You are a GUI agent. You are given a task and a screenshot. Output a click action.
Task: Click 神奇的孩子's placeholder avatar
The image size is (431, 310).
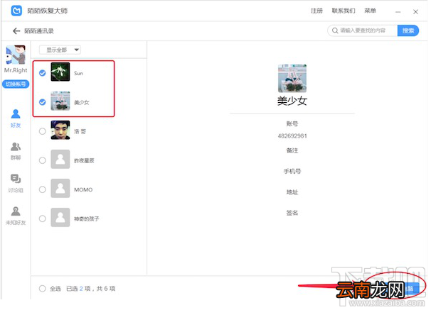[60, 217]
